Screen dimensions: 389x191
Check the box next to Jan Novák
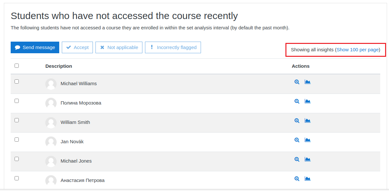pyautogui.click(x=17, y=139)
